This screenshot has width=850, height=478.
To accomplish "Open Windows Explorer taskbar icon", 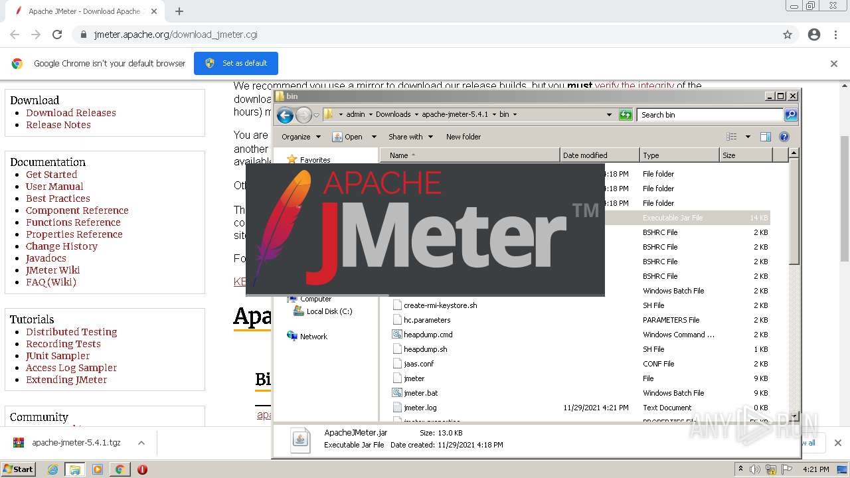I will 75,469.
